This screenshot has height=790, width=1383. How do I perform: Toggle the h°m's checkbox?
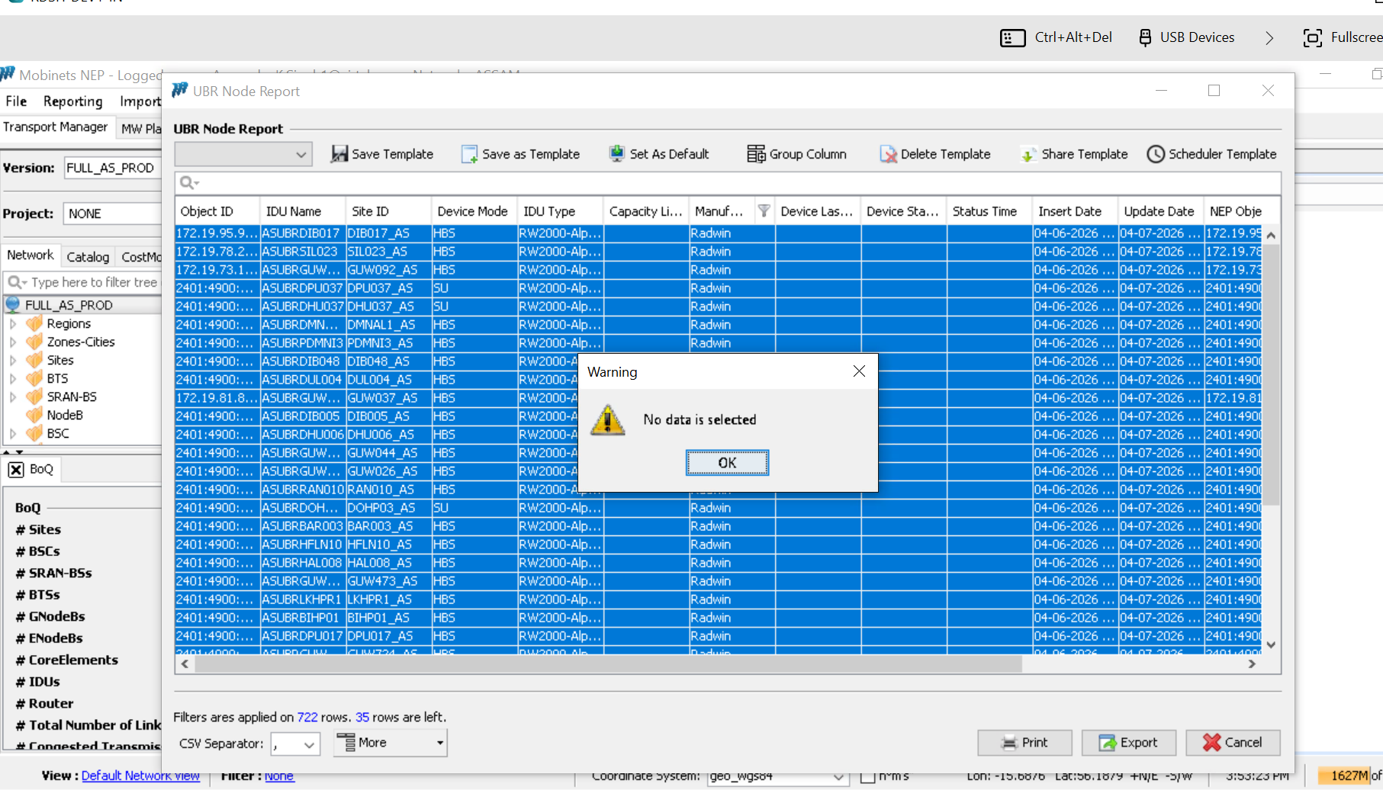pos(867,776)
